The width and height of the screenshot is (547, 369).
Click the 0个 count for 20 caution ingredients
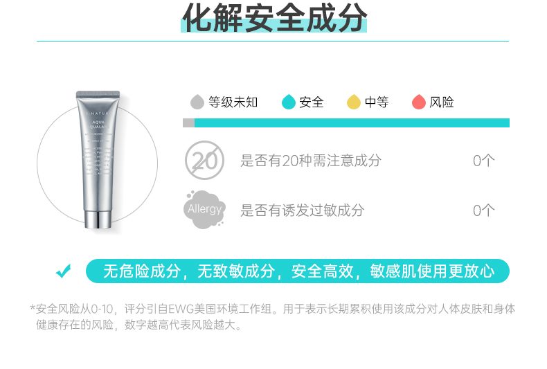pos(484,161)
